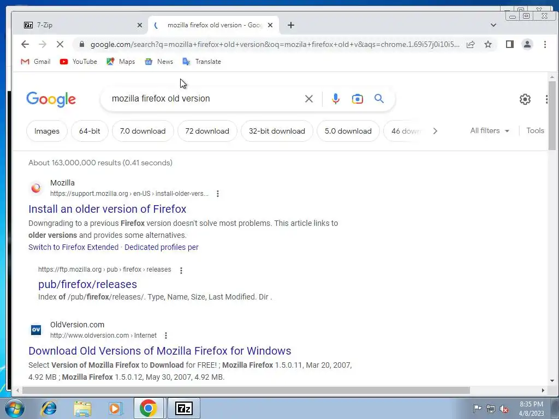Click scroll down arrow of page
Viewport: 559px width, 419px height.
click(552, 381)
